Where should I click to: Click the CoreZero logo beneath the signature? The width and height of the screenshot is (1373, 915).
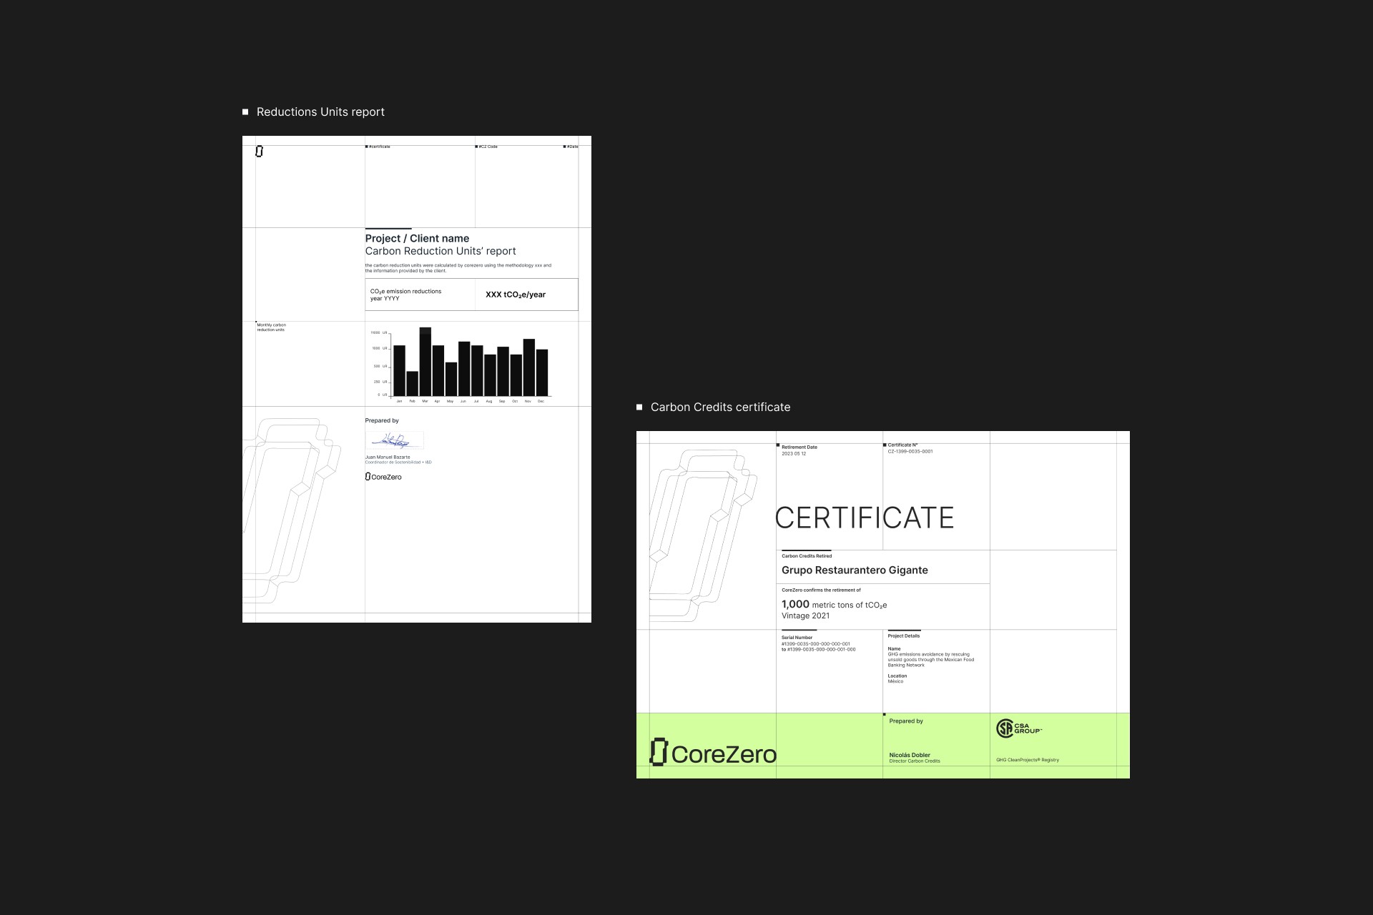click(x=383, y=477)
